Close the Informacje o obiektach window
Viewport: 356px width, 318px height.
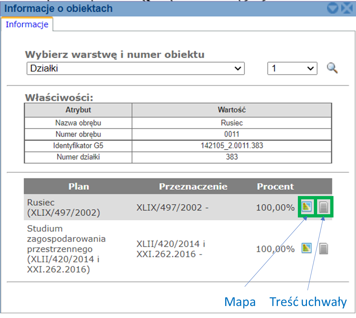[x=348, y=8]
